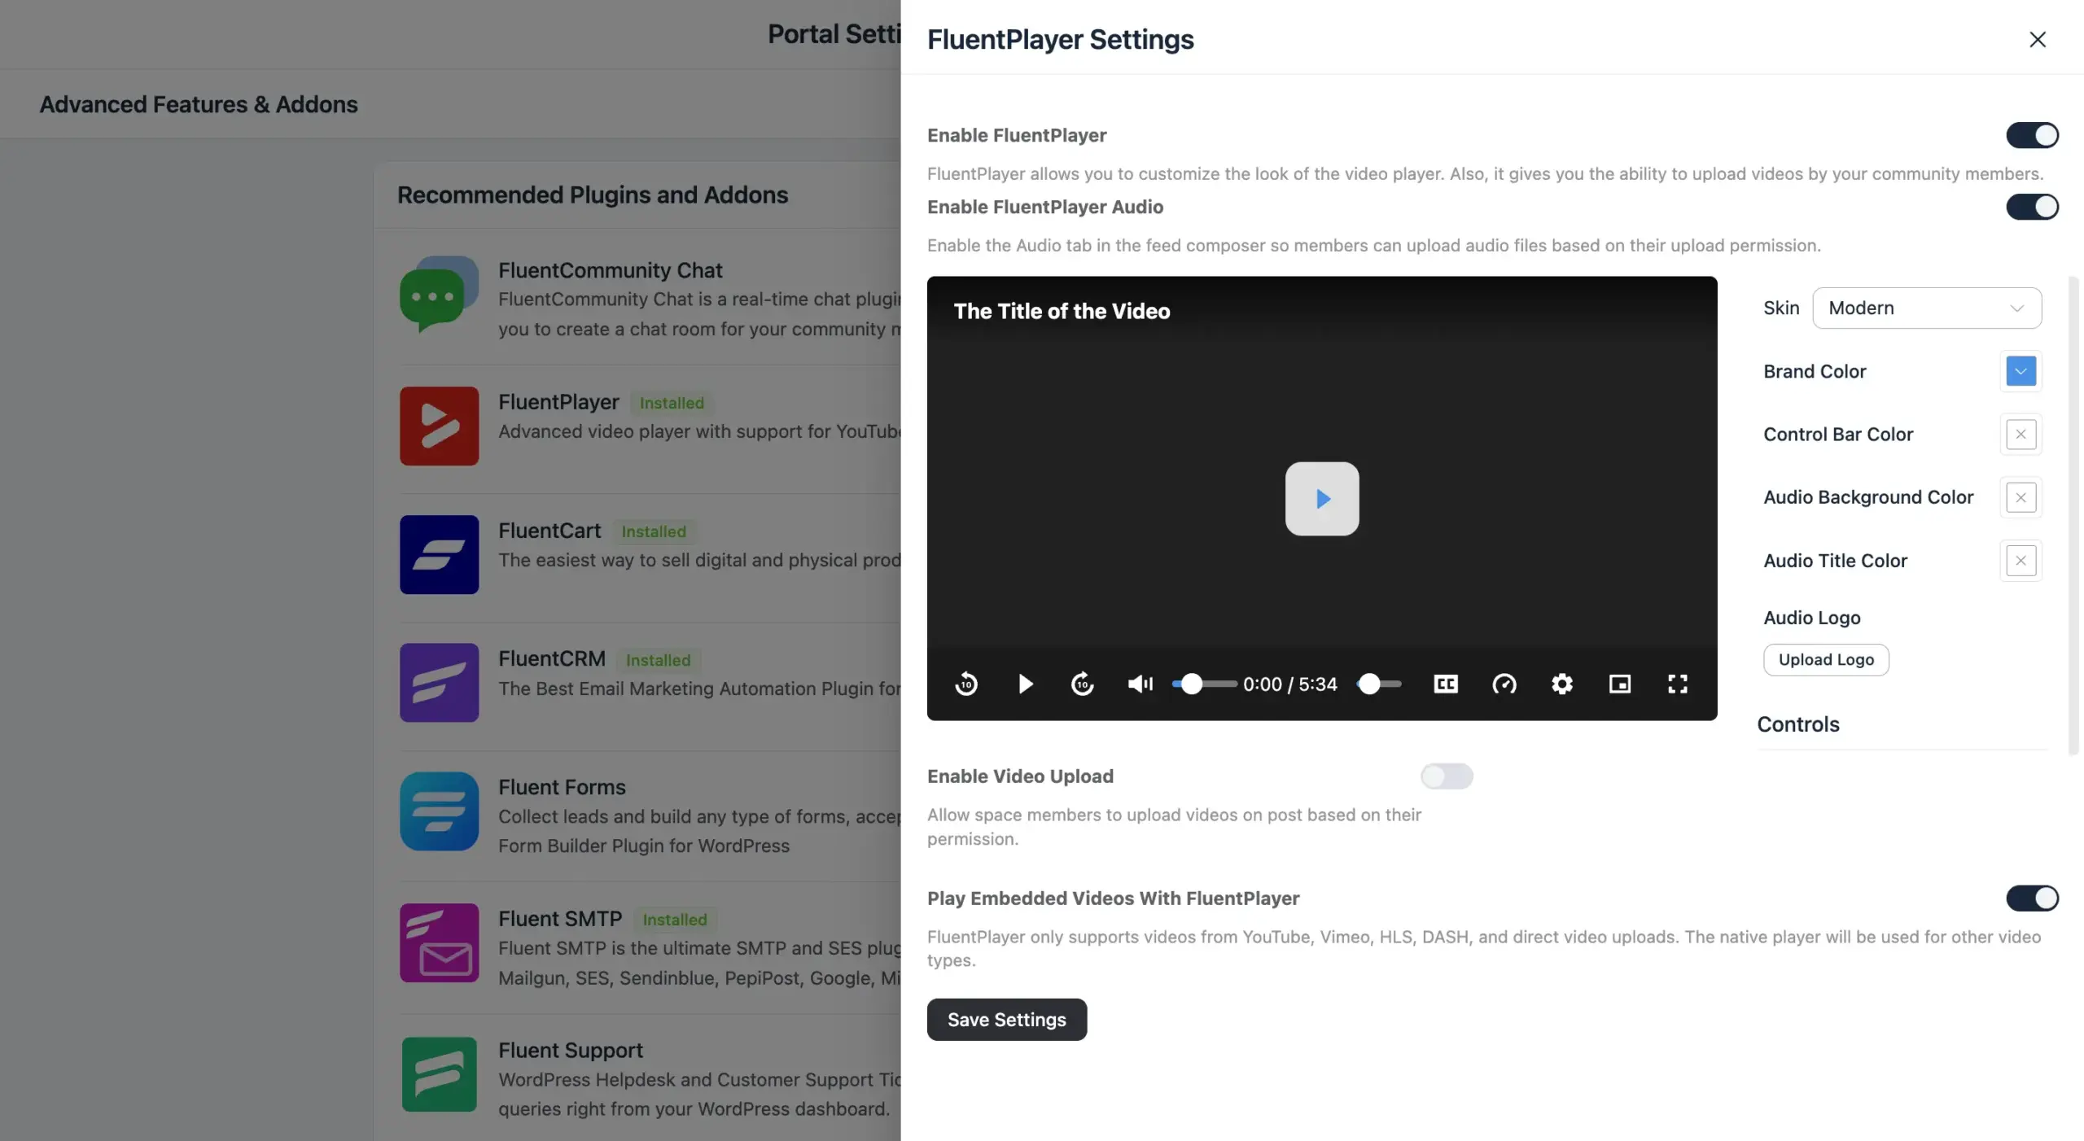Toggle Enable FluentPlayer Audio switch
2084x1141 pixels.
tap(2032, 207)
